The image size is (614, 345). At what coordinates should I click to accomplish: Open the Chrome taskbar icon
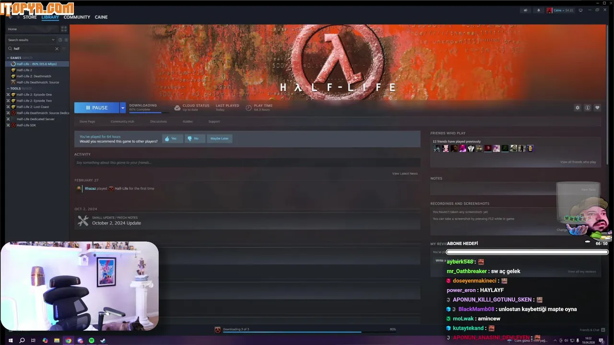[68, 341]
